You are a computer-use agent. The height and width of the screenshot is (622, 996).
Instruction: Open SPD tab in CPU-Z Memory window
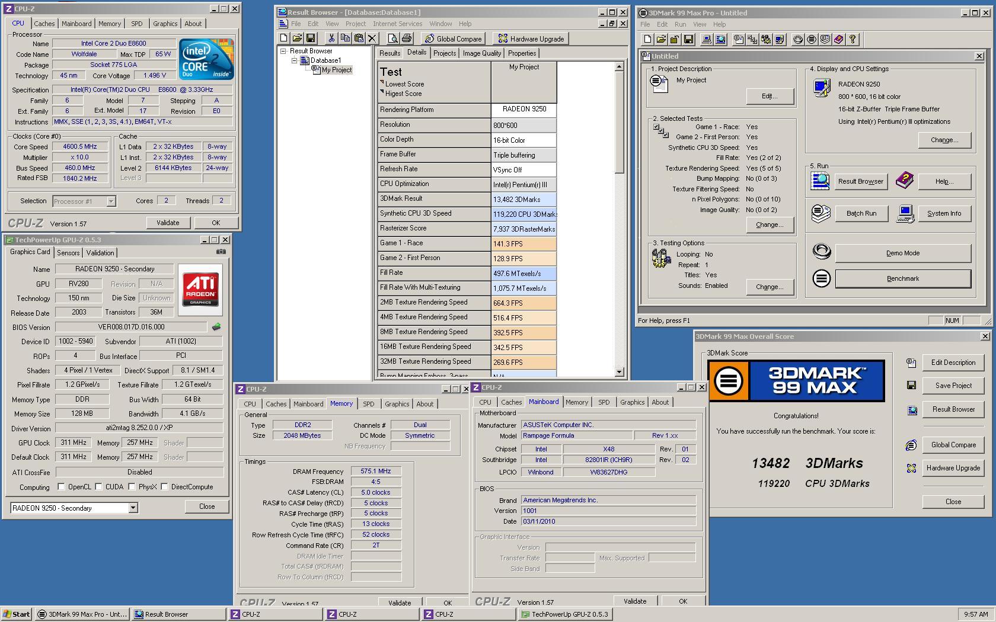[368, 404]
